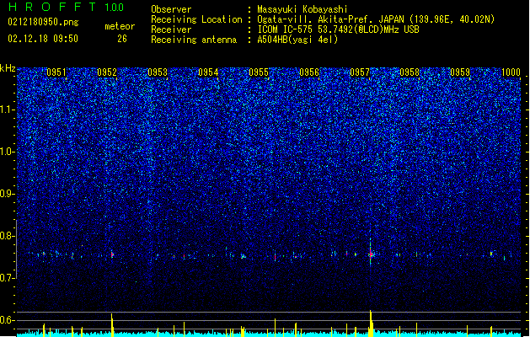This screenshot has width=530, height=337.
Task: Click the 1000 time marker
Action: point(511,72)
